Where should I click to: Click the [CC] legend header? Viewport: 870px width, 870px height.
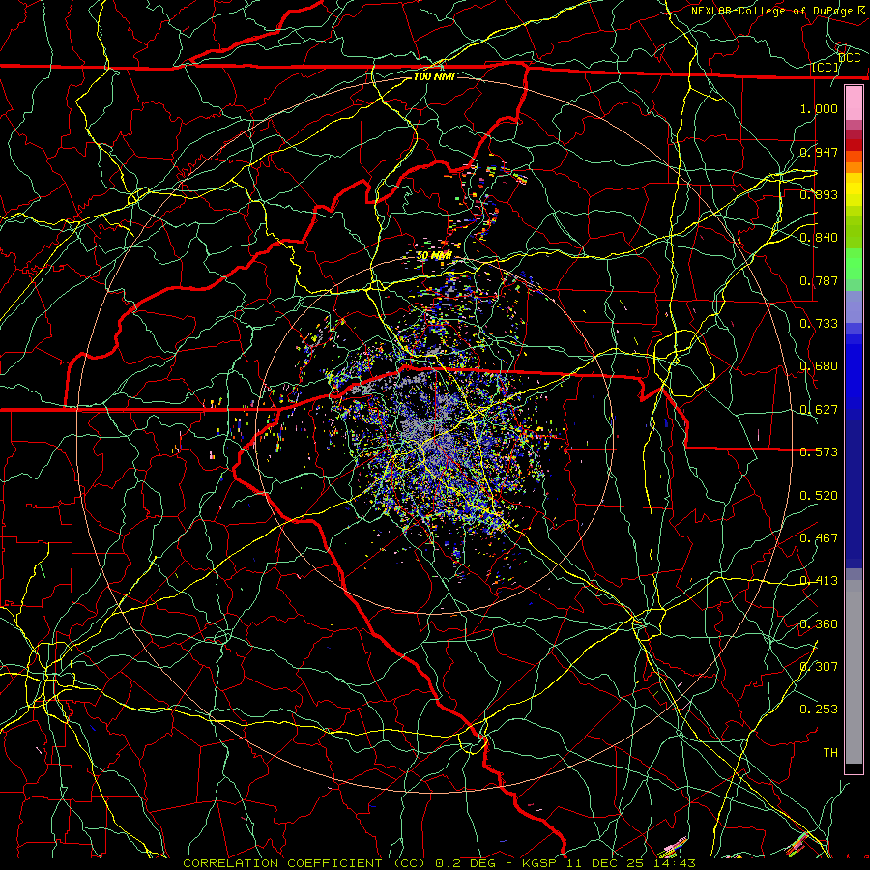826,67
